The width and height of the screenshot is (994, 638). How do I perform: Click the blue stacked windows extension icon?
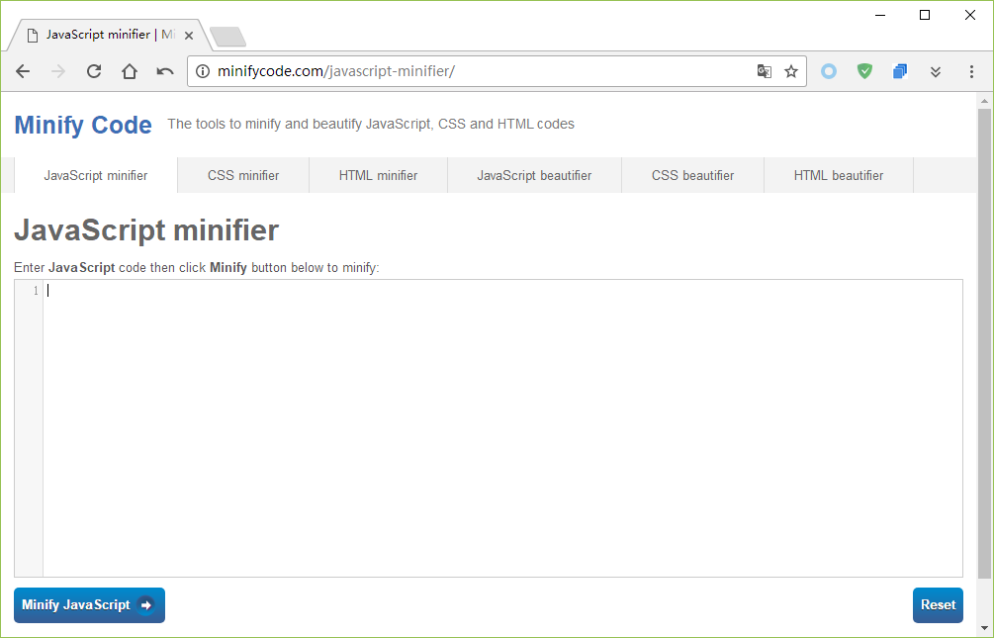point(900,71)
